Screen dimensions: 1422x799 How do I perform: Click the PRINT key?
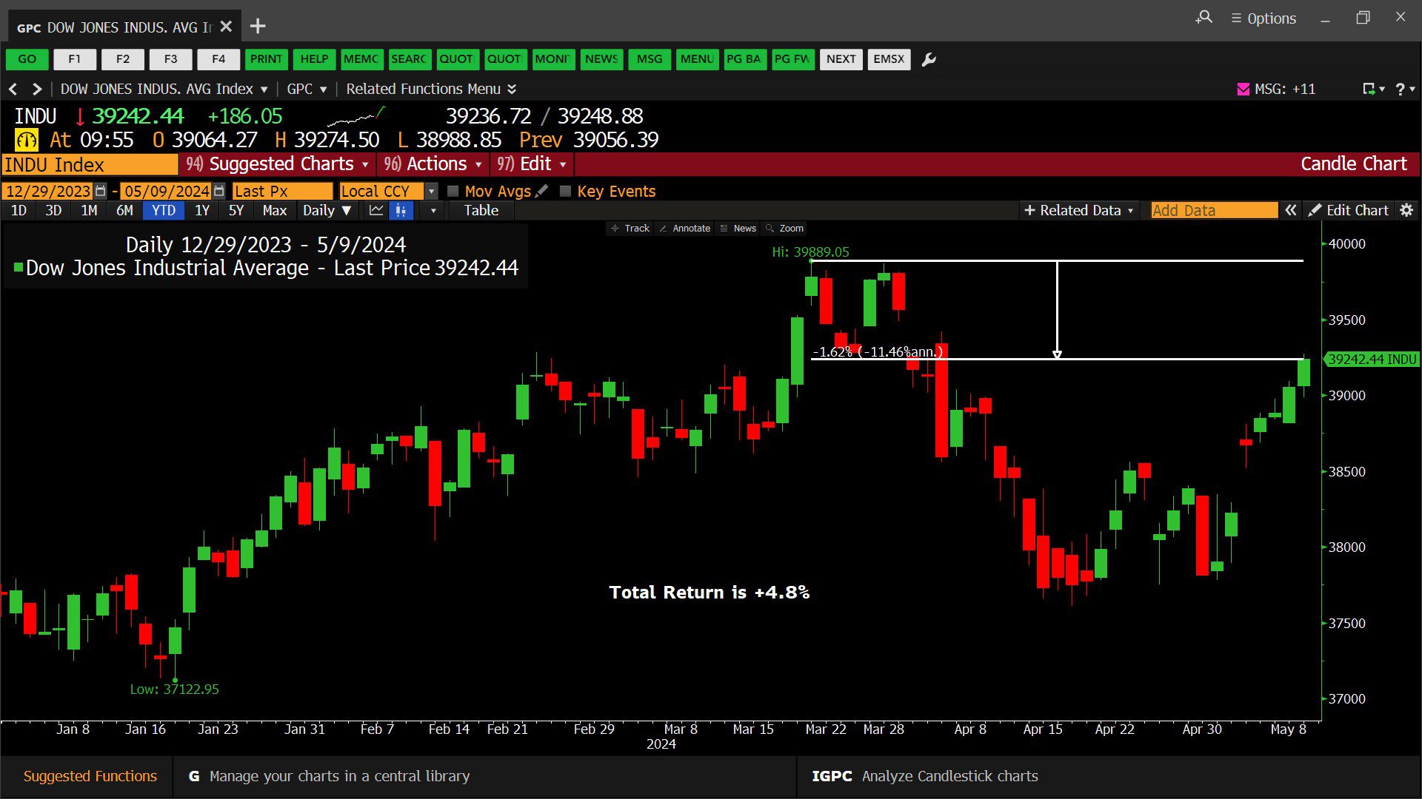pyautogui.click(x=266, y=59)
